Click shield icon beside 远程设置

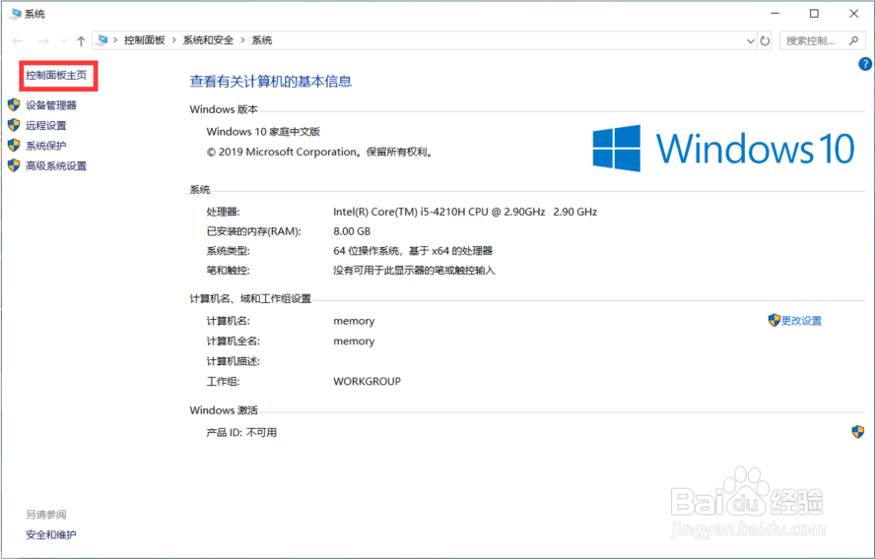tap(14, 125)
